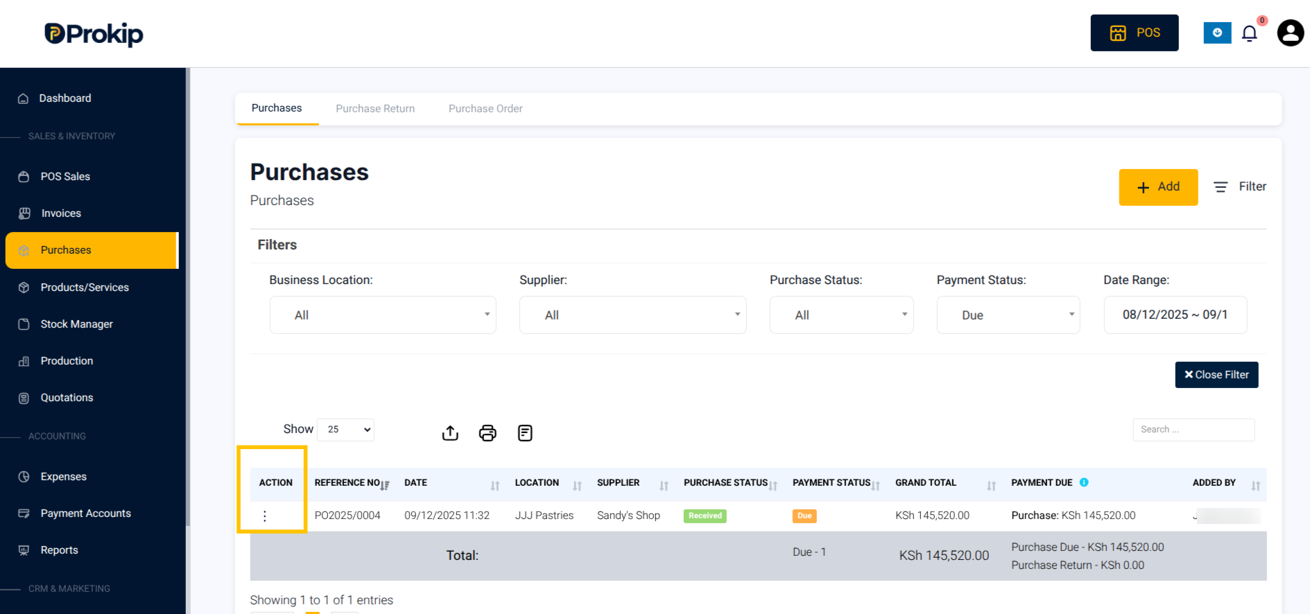
Task: Open Production in sidebar
Action: [67, 361]
